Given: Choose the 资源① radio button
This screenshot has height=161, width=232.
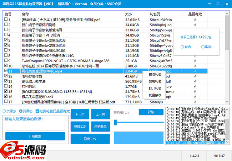Looking at the screenshot, I should tap(4, 111).
